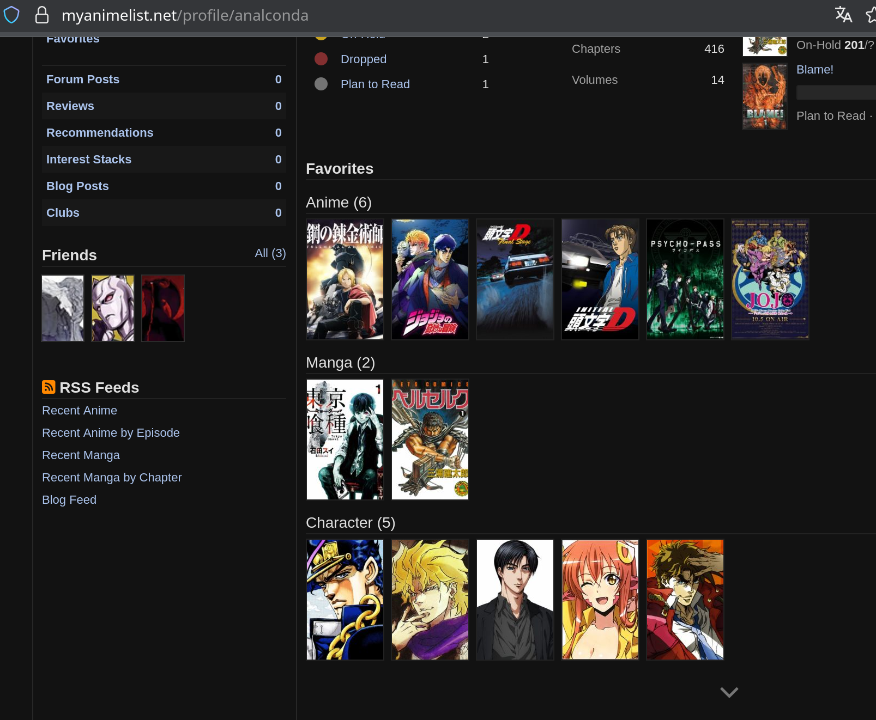Click the Character (5) favorites heading
876x720 pixels.
[x=351, y=523]
